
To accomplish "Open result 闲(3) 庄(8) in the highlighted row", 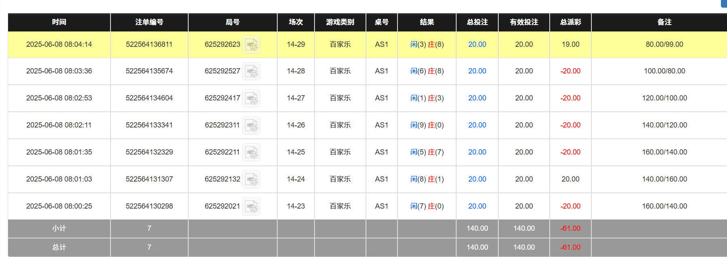I will click(x=427, y=44).
